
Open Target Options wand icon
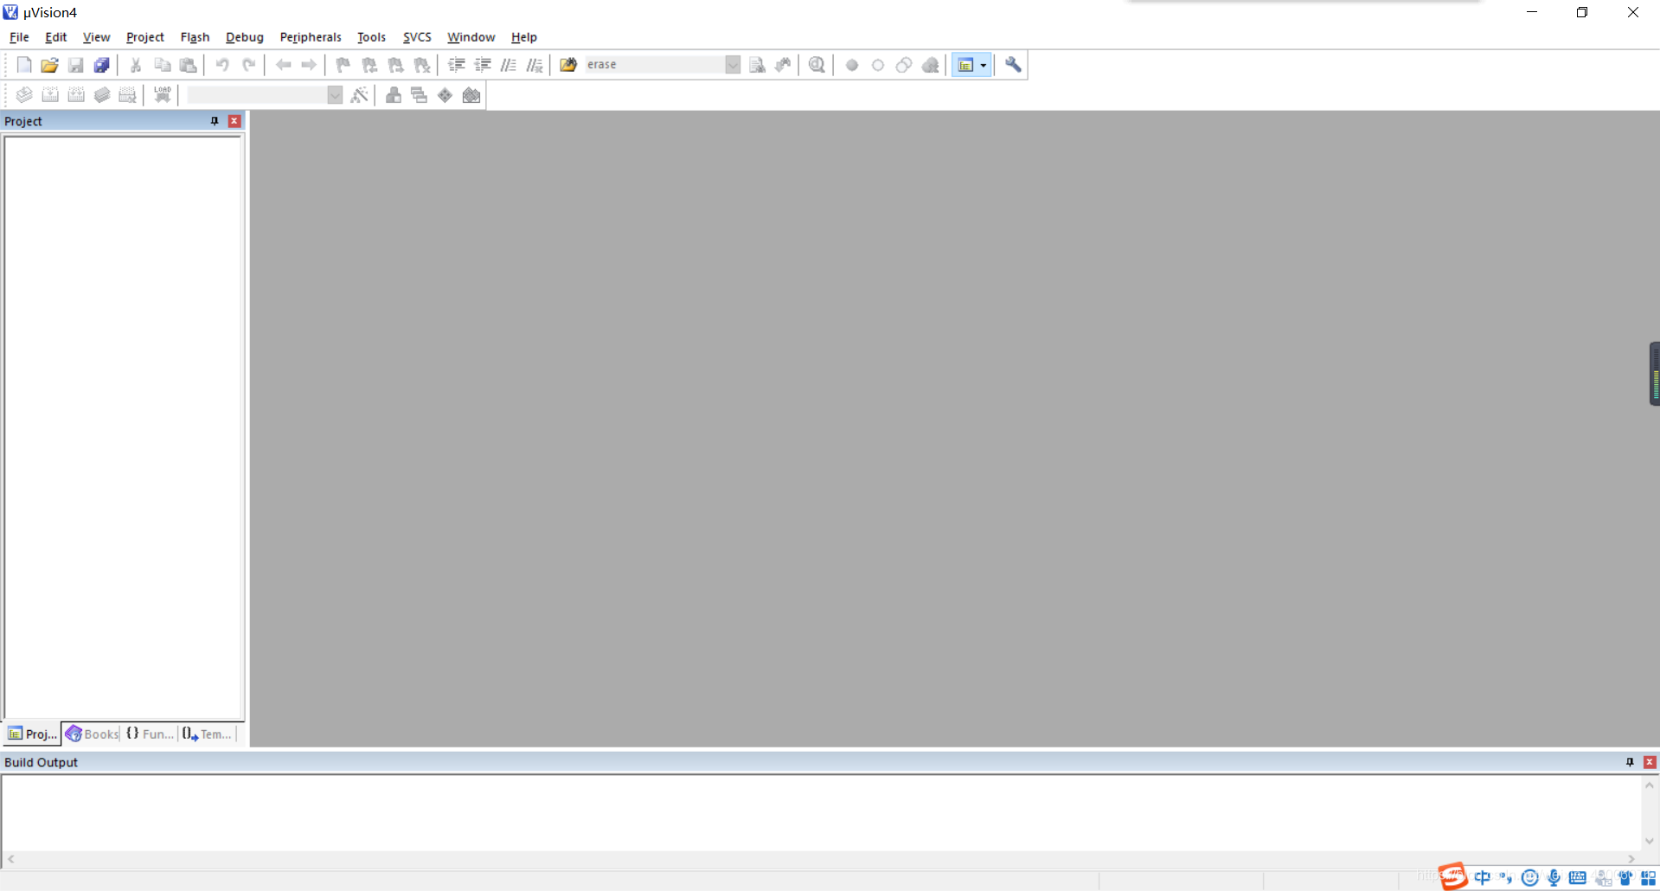(360, 95)
